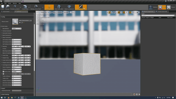176x99 pixels.
Task: Select the translate gizmo icon in viewport
Action: pyautogui.click(x=107, y=12)
